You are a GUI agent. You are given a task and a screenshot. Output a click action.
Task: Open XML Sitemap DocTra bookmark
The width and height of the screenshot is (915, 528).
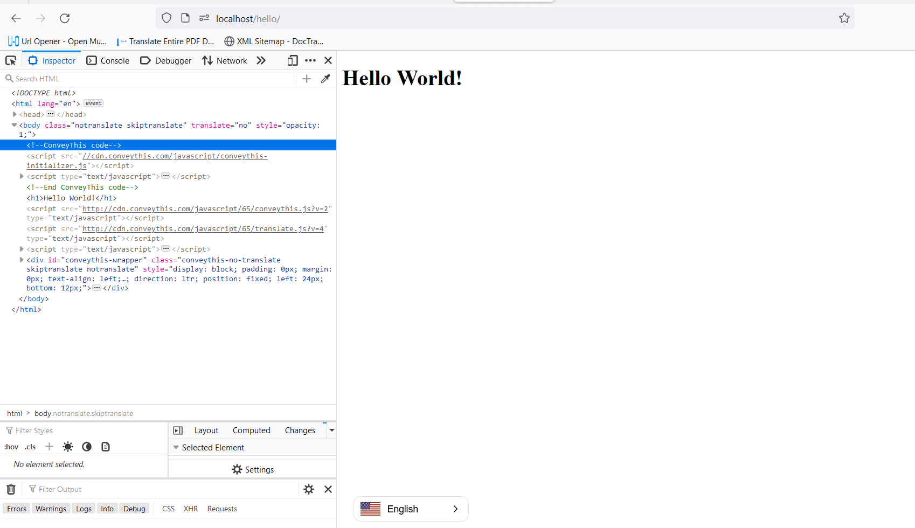click(x=274, y=41)
